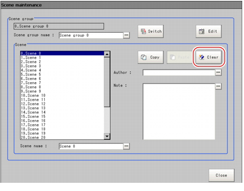Screen dimensions: 244x191
Task: Select 7.Scene 7 in the list
Action: pos(62,82)
